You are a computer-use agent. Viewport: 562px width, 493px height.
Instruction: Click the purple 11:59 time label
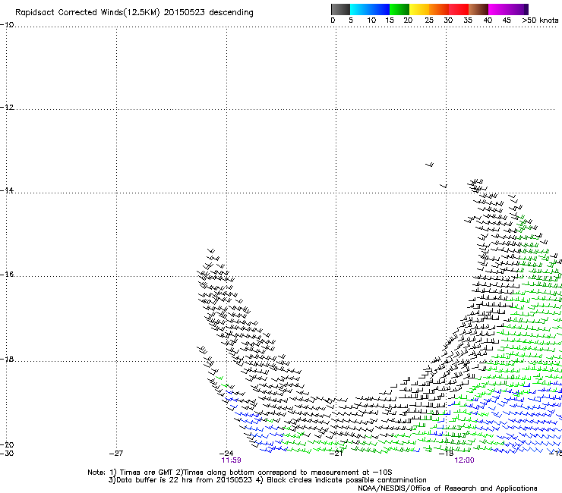click(x=231, y=460)
